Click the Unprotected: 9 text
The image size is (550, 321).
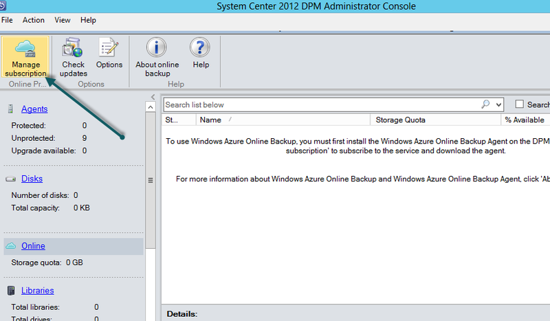pos(49,138)
